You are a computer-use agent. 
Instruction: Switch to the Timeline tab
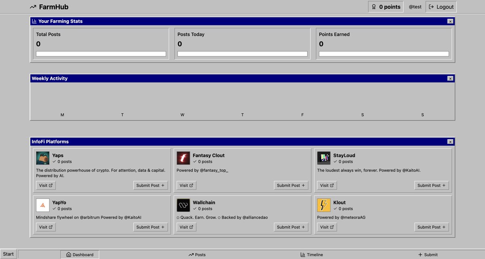coord(312,255)
